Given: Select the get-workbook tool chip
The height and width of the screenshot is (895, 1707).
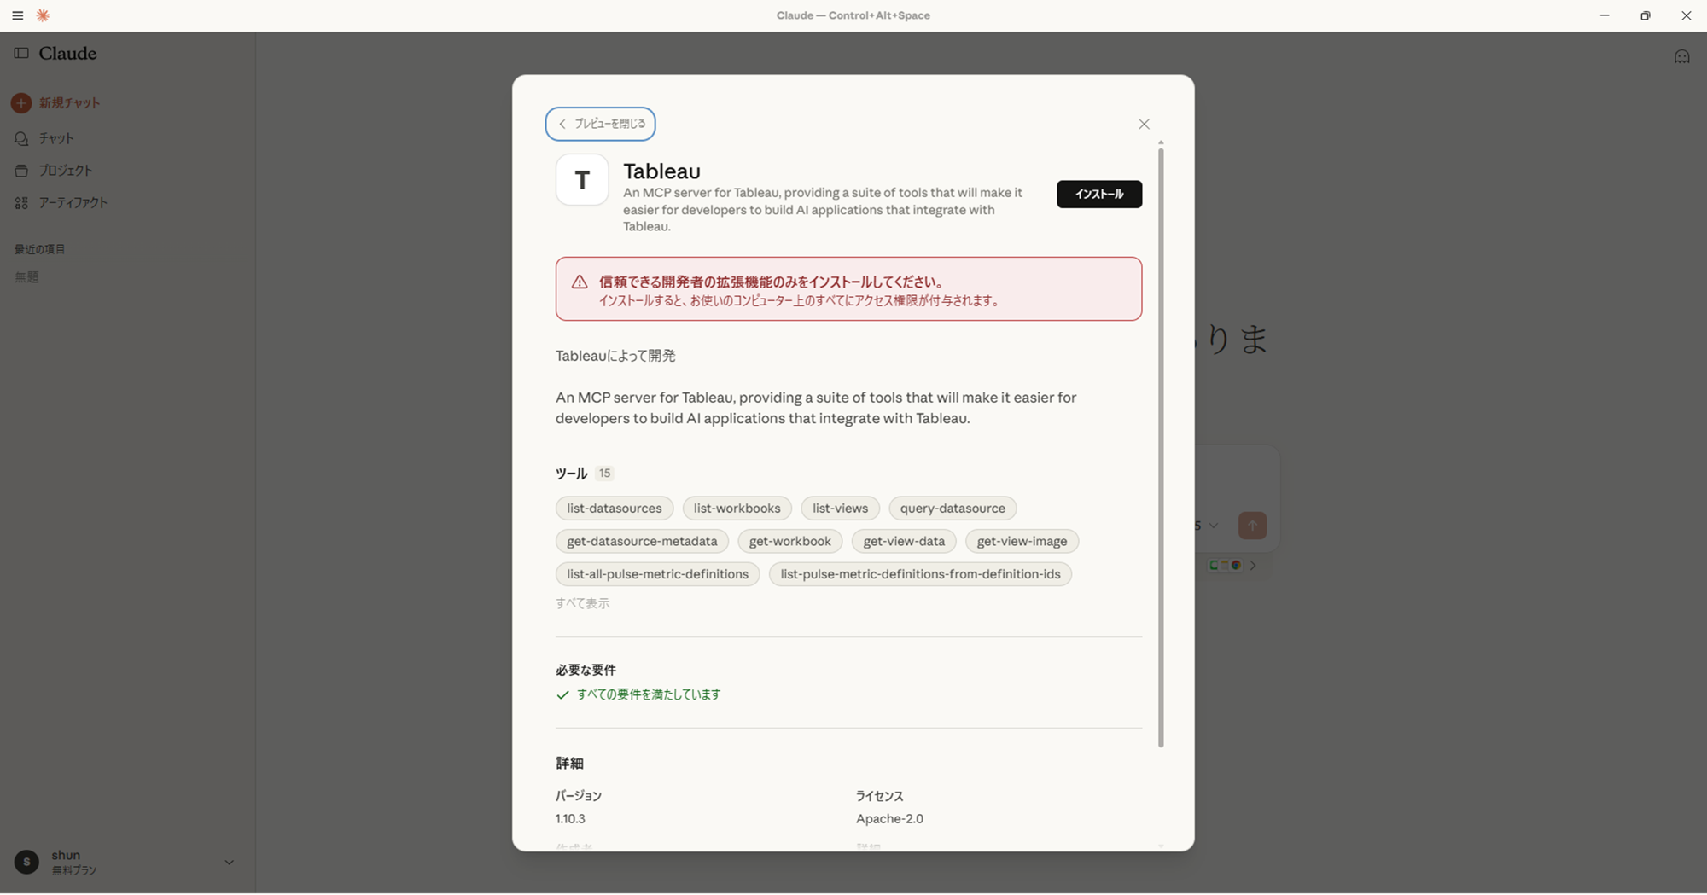Looking at the screenshot, I should pos(790,541).
